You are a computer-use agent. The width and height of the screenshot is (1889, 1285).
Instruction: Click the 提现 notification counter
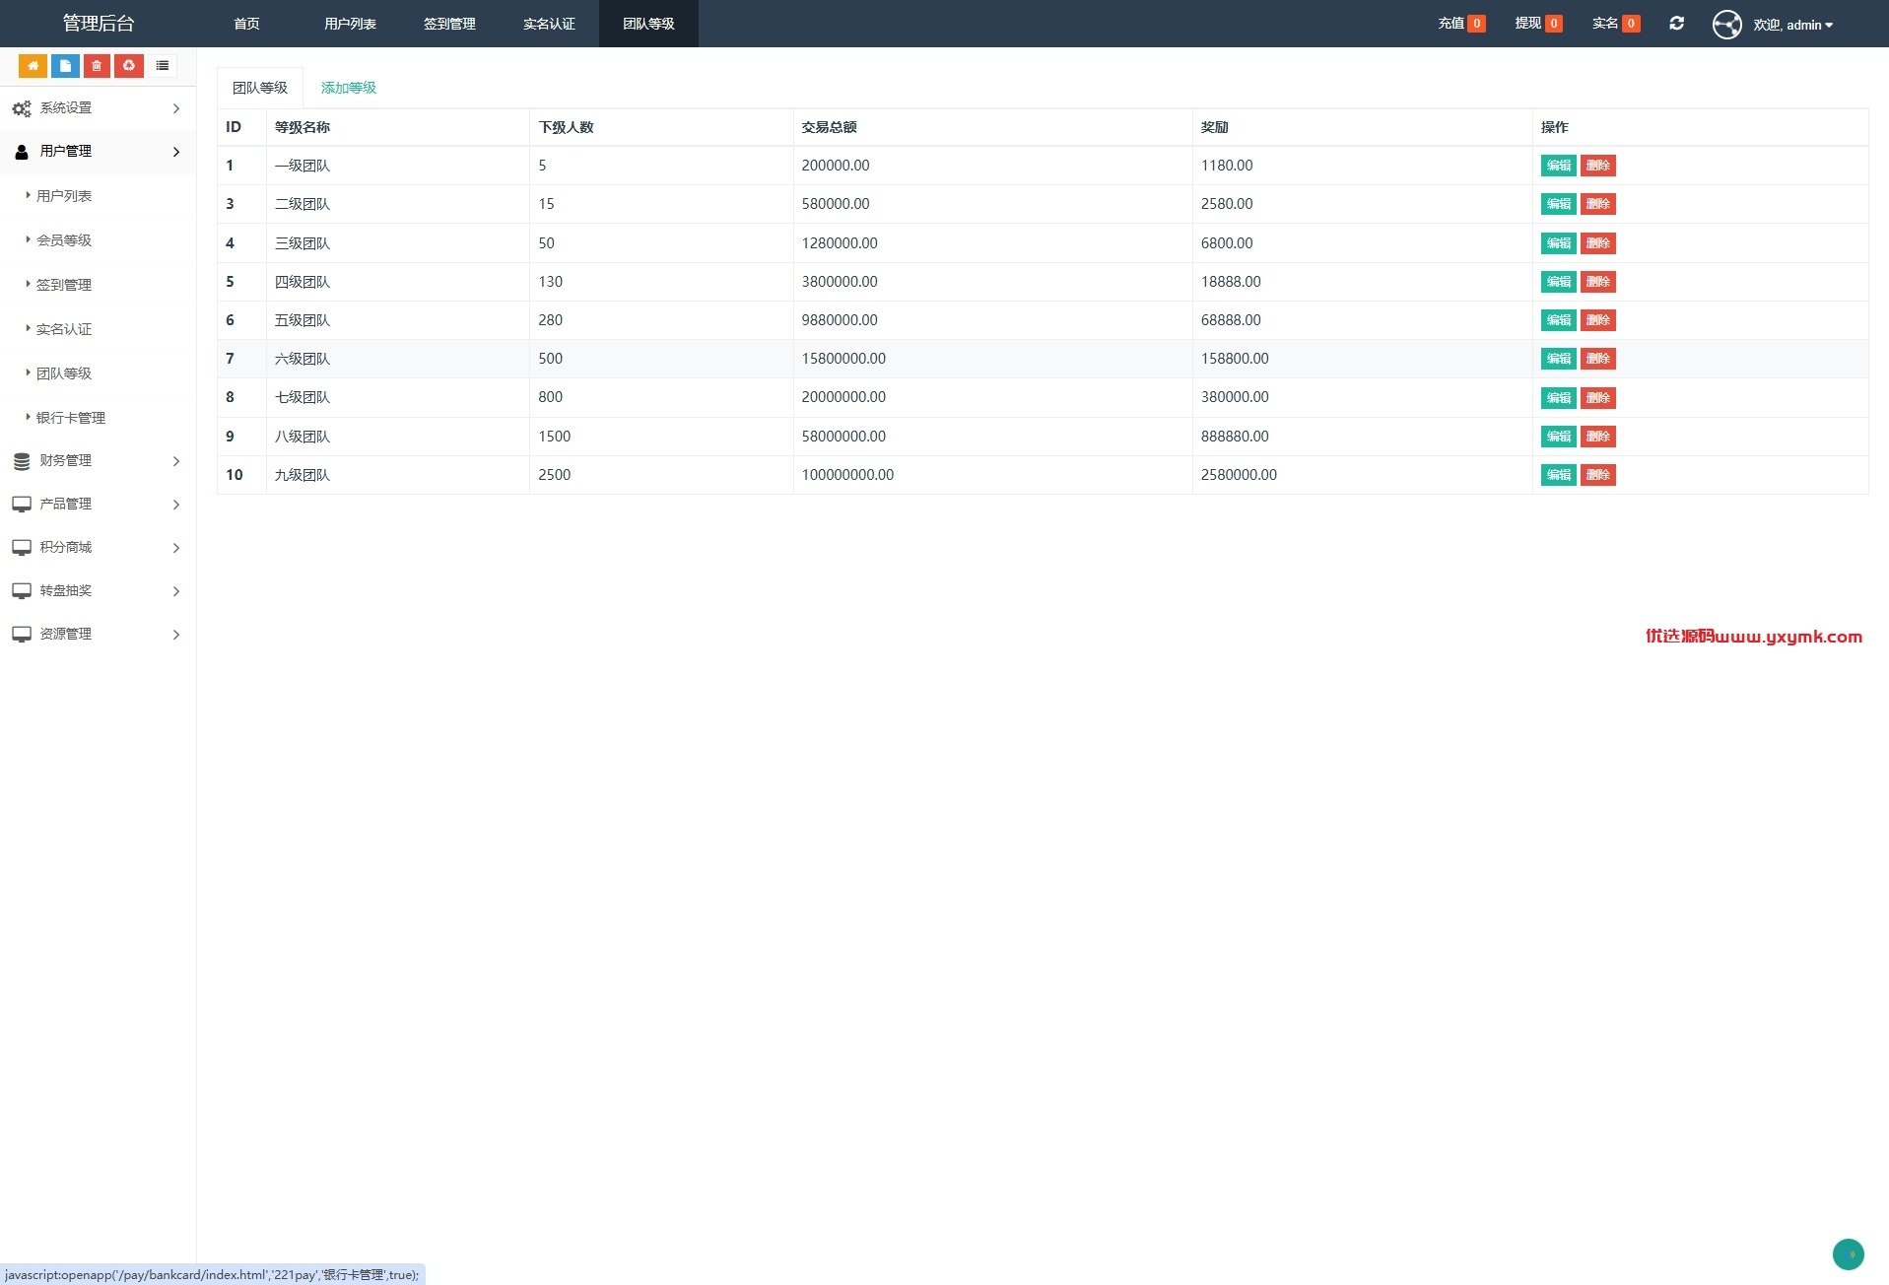[x=1538, y=24]
